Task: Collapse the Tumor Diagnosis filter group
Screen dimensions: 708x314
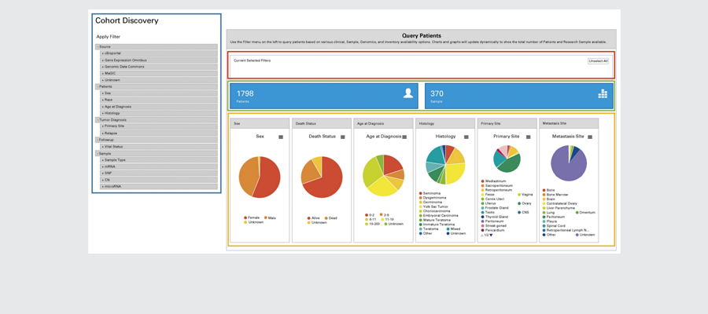Action: (112, 119)
